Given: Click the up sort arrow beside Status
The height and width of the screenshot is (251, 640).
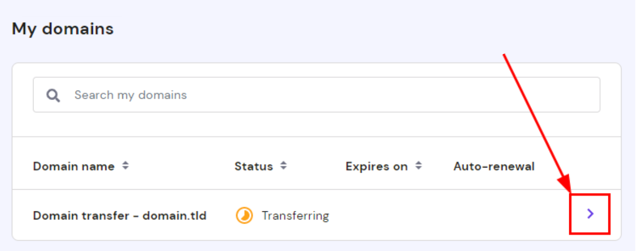Looking at the screenshot, I should tap(283, 163).
